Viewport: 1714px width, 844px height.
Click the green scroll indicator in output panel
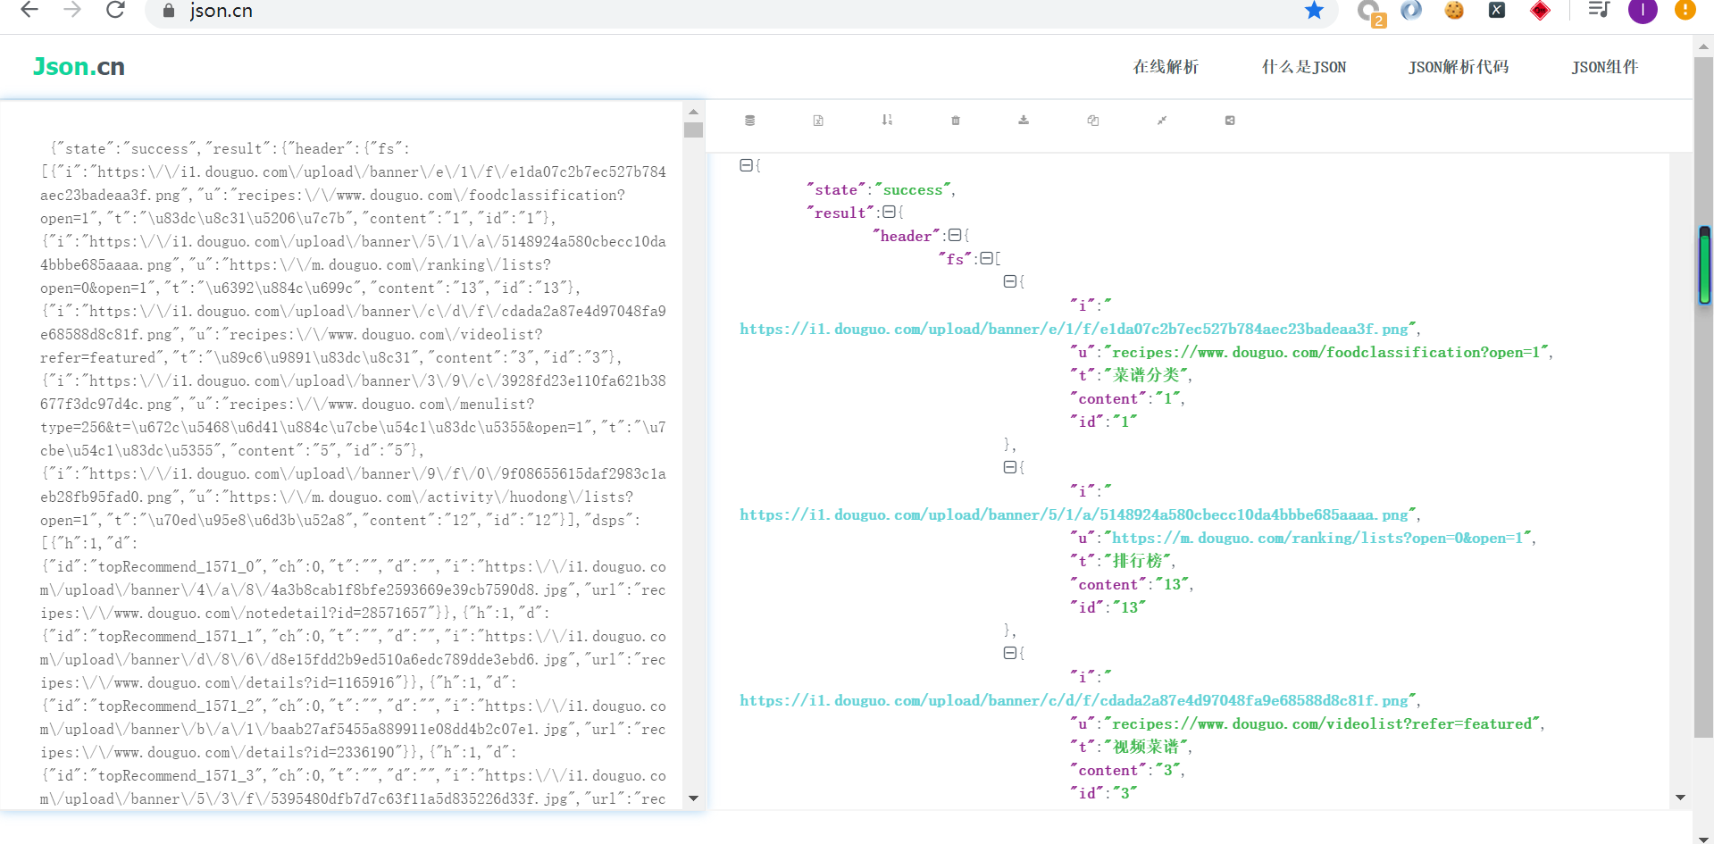[1705, 266]
